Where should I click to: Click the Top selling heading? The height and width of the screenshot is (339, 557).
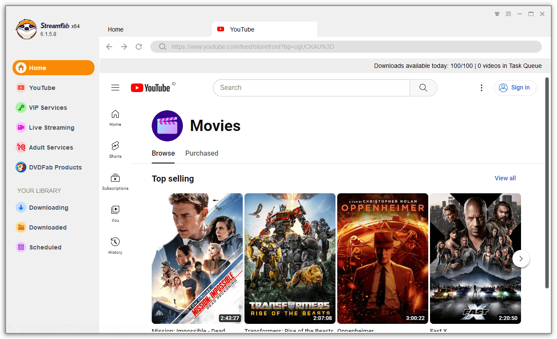point(173,179)
